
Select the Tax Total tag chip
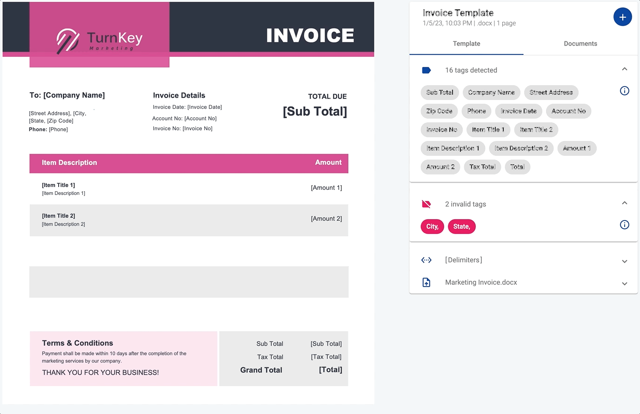tap(482, 167)
